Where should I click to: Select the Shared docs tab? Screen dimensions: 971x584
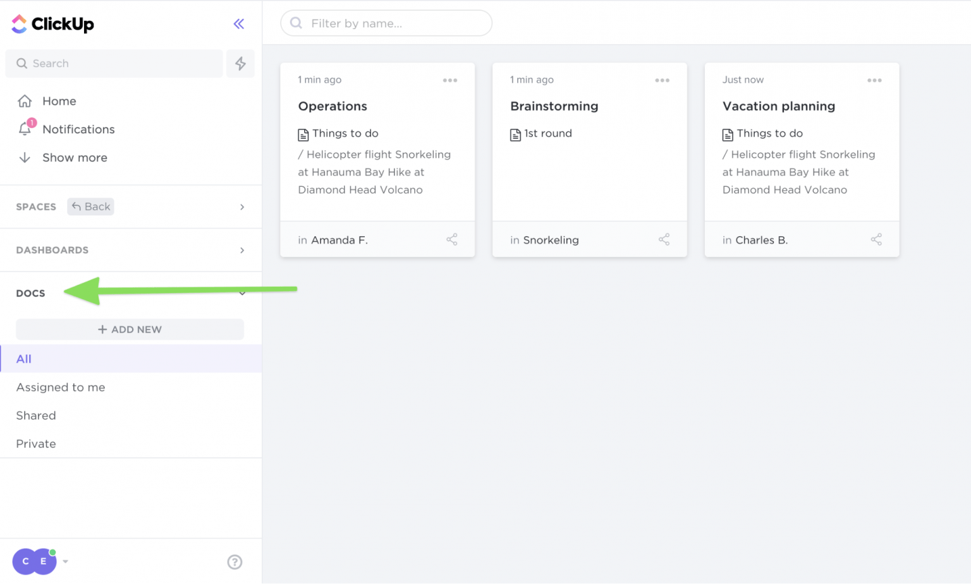(x=35, y=415)
